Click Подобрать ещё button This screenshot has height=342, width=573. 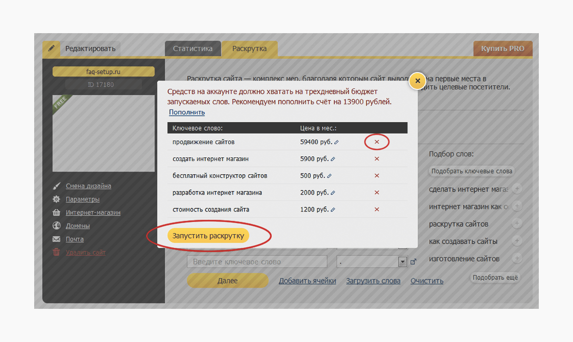[495, 278]
